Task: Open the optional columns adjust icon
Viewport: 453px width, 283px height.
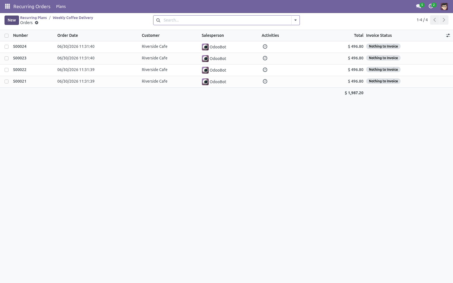Action: [x=448, y=35]
